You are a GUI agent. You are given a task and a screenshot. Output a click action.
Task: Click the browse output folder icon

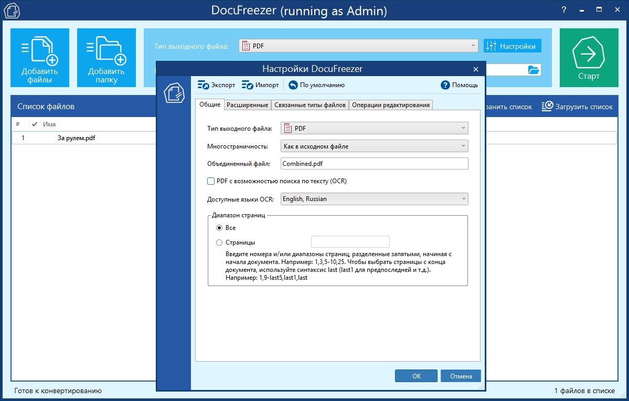pyautogui.click(x=534, y=70)
